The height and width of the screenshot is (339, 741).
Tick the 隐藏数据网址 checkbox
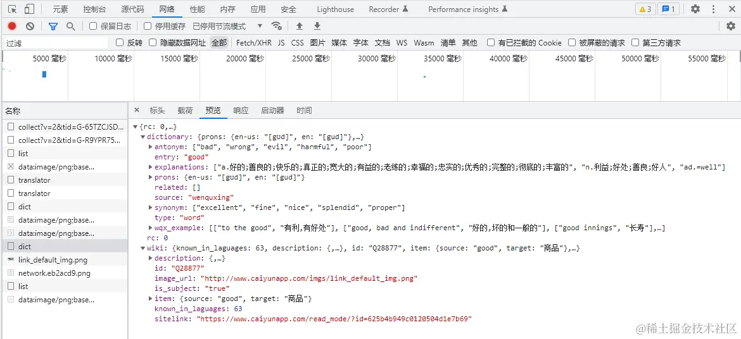pyautogui.click(x=152, y=42)
